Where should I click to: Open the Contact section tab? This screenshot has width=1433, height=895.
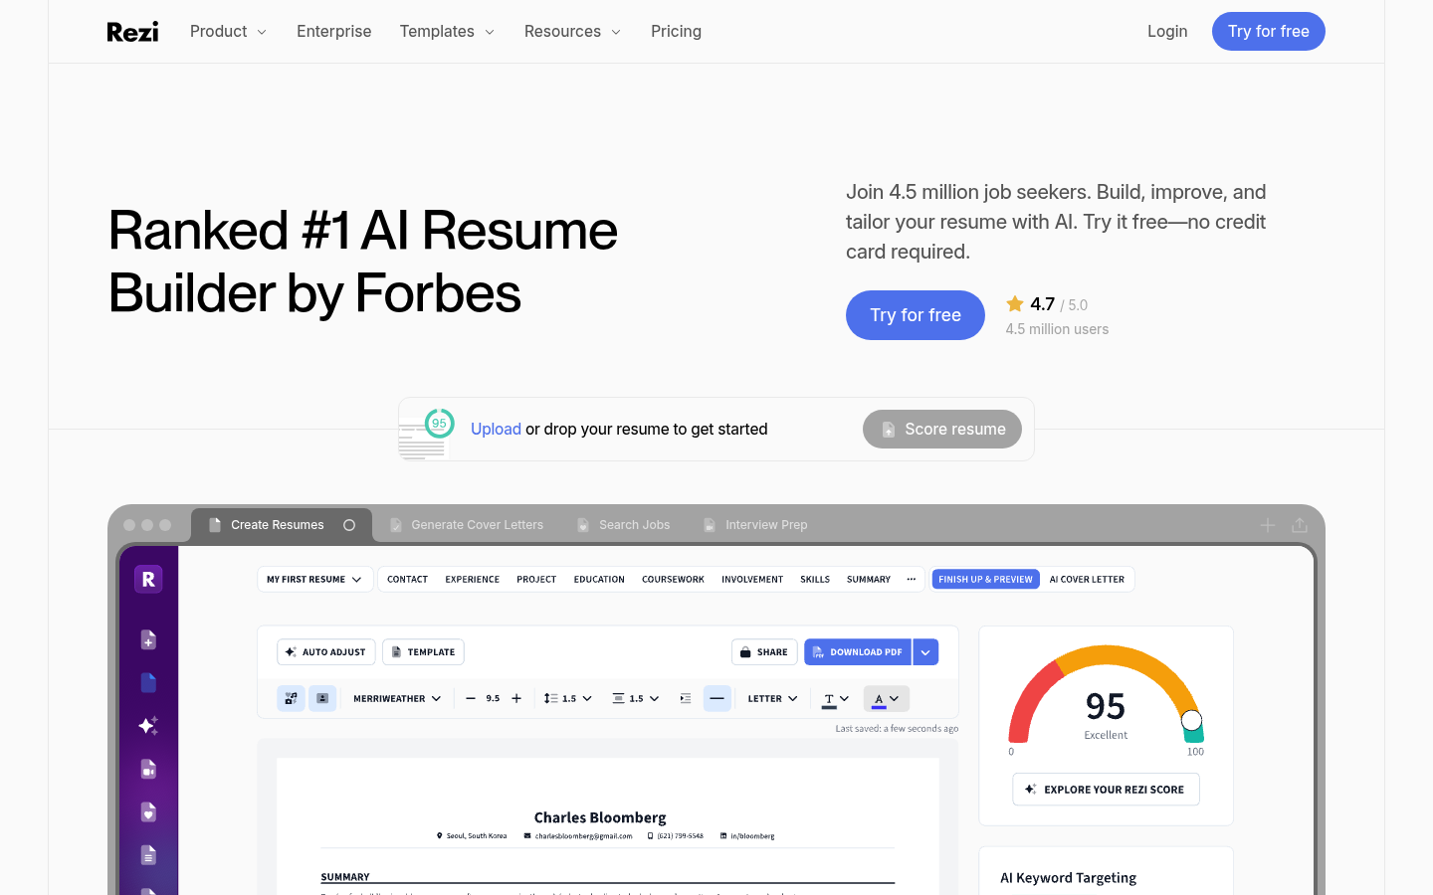[x=408, y=580]
